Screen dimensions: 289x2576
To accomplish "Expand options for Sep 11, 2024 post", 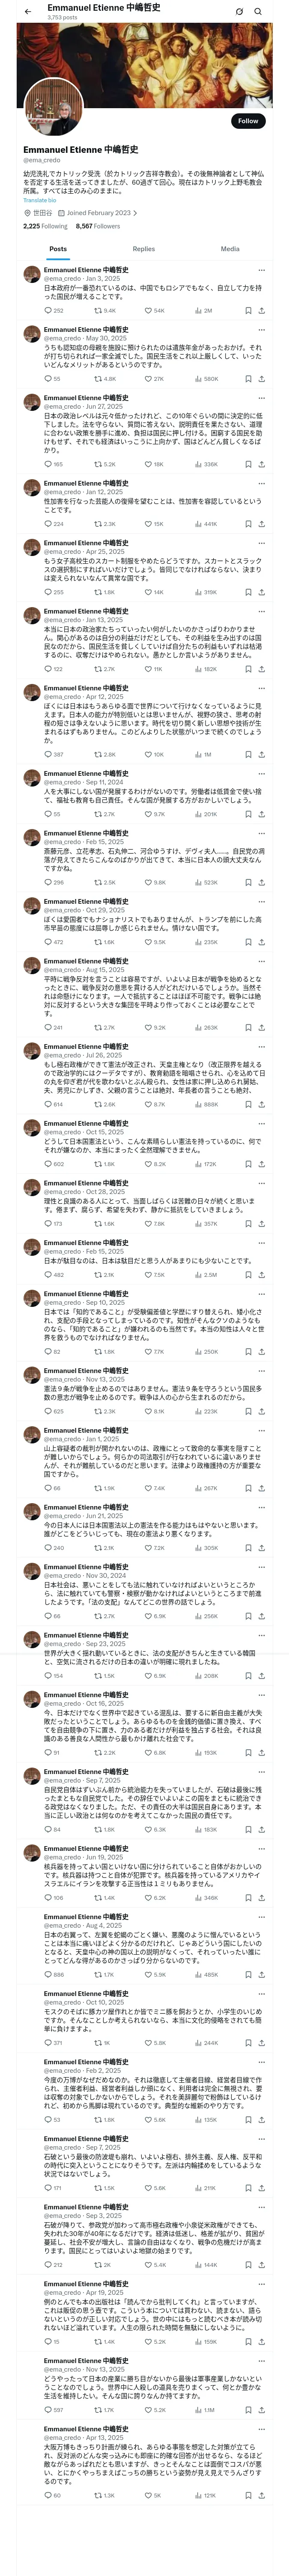I will point(261,773).
